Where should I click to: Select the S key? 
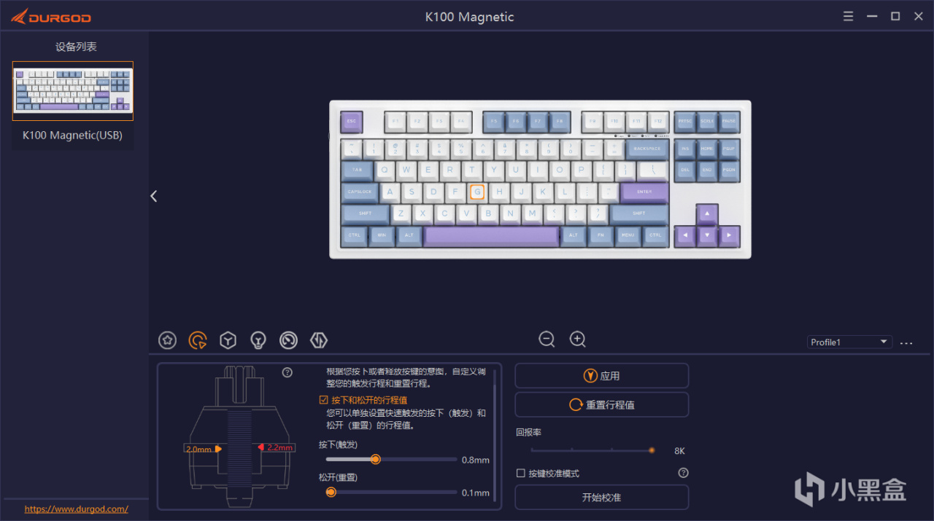(x=412, y=192)
